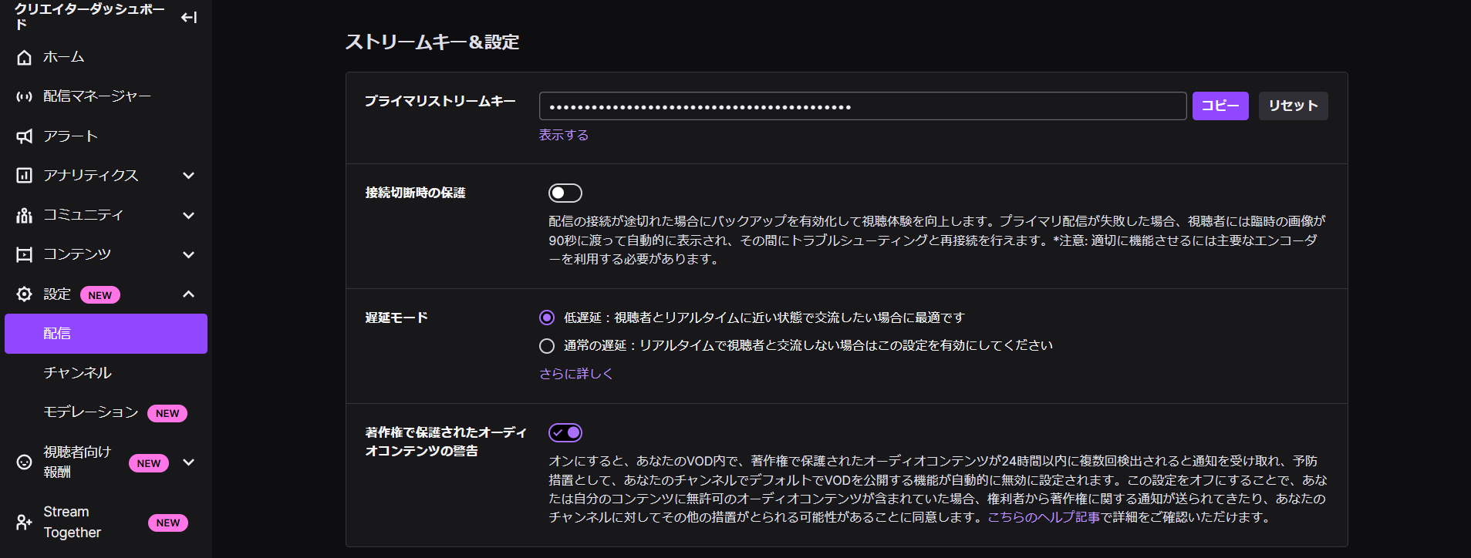This screenshot has height=558, width=1471.
Task: Toggle 接続切断時の保護 switch on
Action: (565, 193)
